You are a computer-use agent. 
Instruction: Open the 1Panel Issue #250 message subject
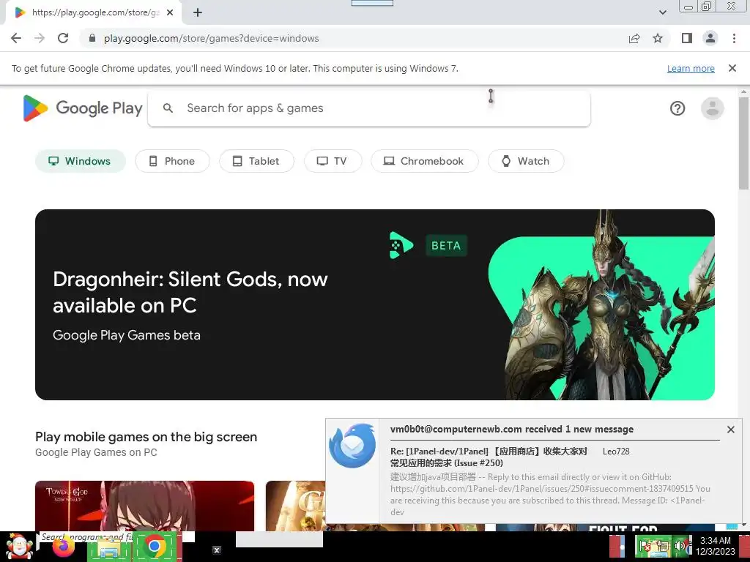point(489,457)
